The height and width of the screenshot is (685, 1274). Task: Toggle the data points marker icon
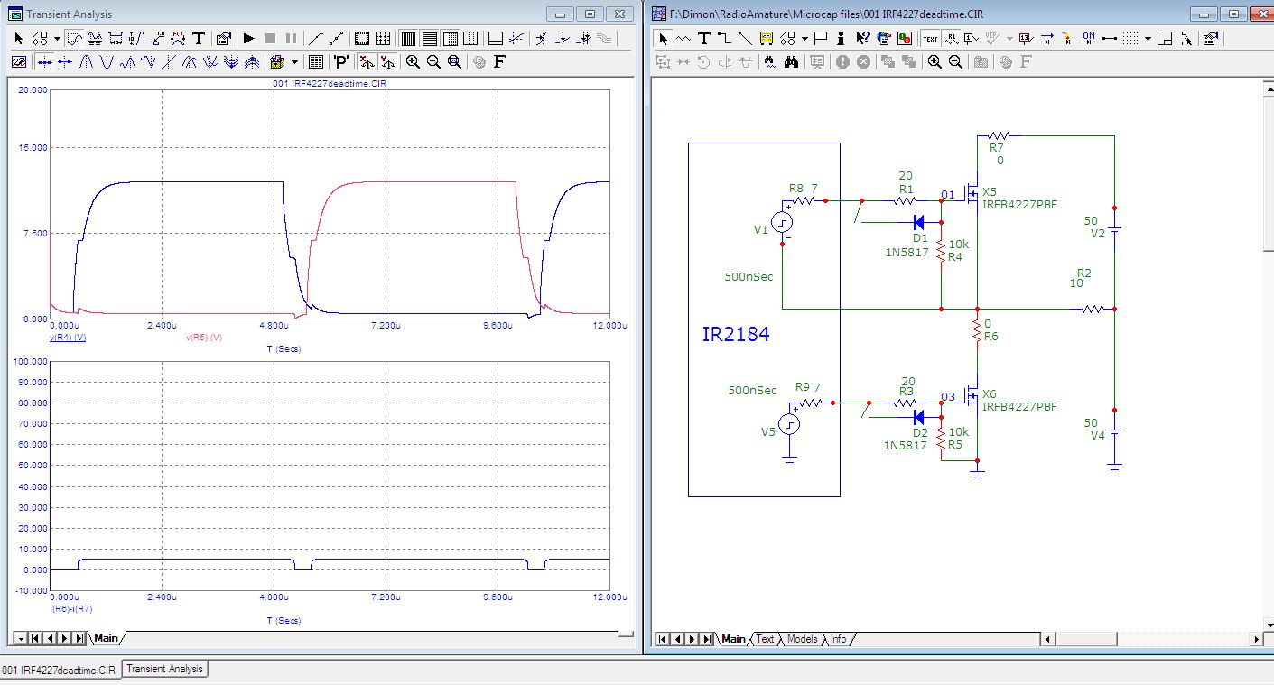pos(337,39)
